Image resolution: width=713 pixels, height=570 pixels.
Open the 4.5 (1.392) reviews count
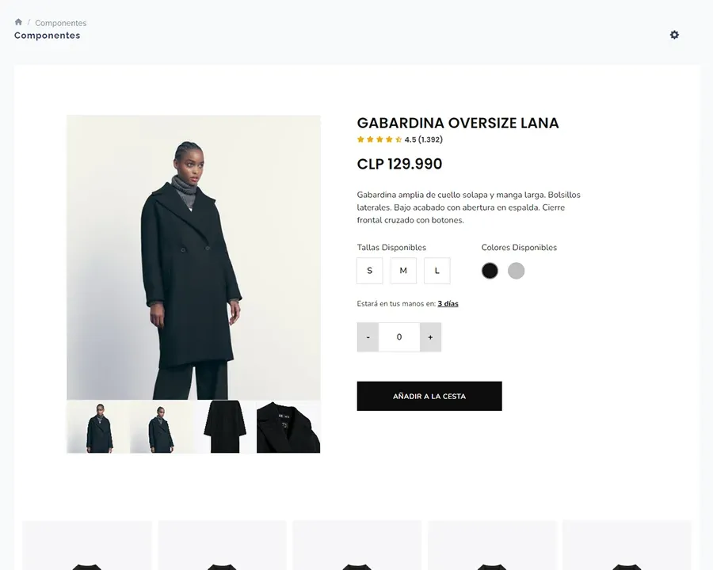(423, 139)
